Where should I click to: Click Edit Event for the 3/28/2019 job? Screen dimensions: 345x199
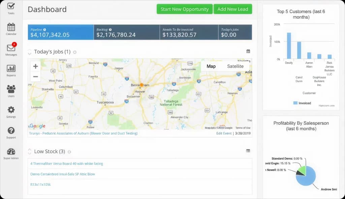tap(224, 133)
